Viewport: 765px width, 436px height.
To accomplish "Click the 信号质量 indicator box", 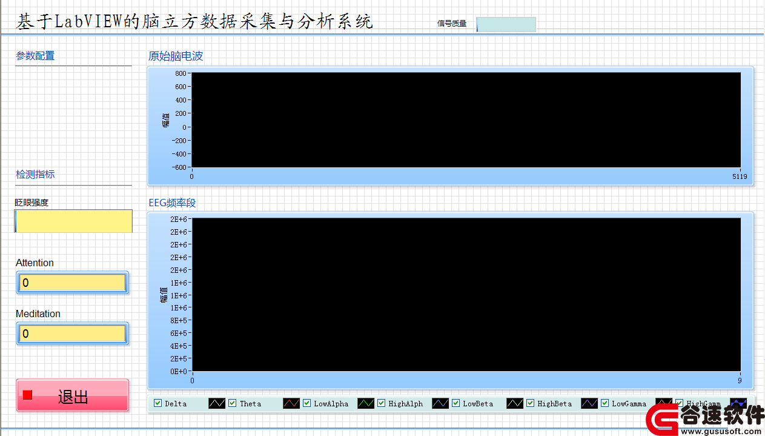I will (x=506, y=24).
